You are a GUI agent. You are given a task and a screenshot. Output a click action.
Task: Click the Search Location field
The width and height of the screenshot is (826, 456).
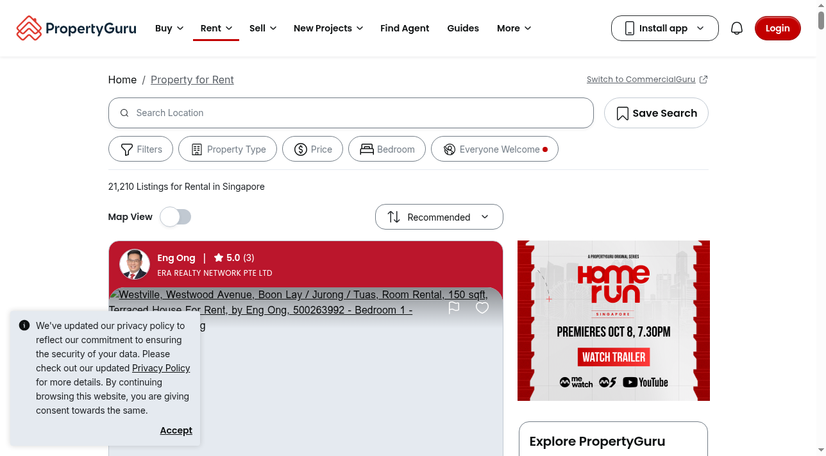pyautogui.click(x=351, y=113)
